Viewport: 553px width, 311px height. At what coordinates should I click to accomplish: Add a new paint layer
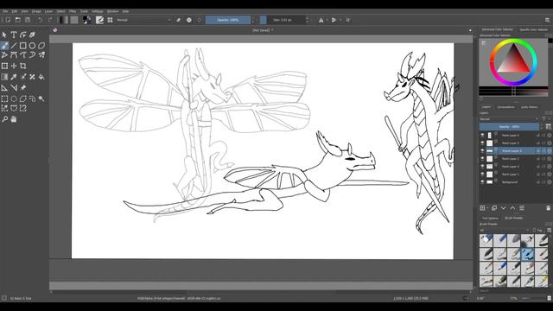tap(482, 208)
